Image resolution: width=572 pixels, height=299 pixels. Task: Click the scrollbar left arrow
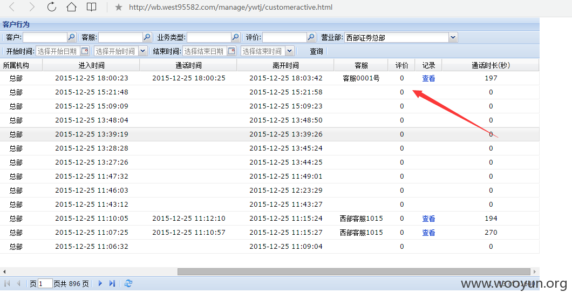(4, 271)
